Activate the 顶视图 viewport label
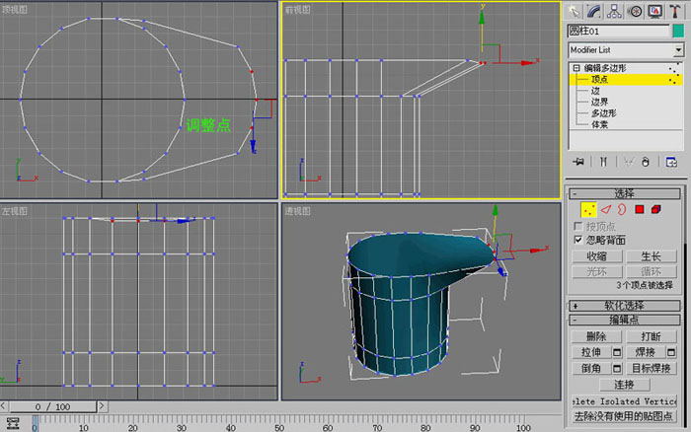This screenshot has width=691, height=432. [15, 9]
